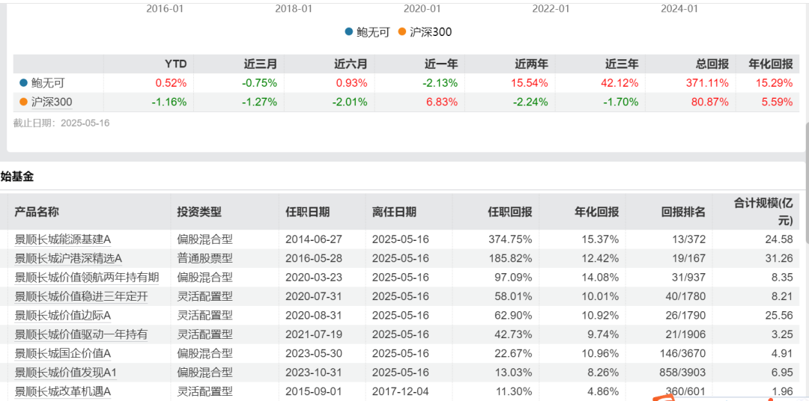This screenshot has height=401, width=809.
Task: Click the 年化回报 header in fund table
Action: click(597, 212)
